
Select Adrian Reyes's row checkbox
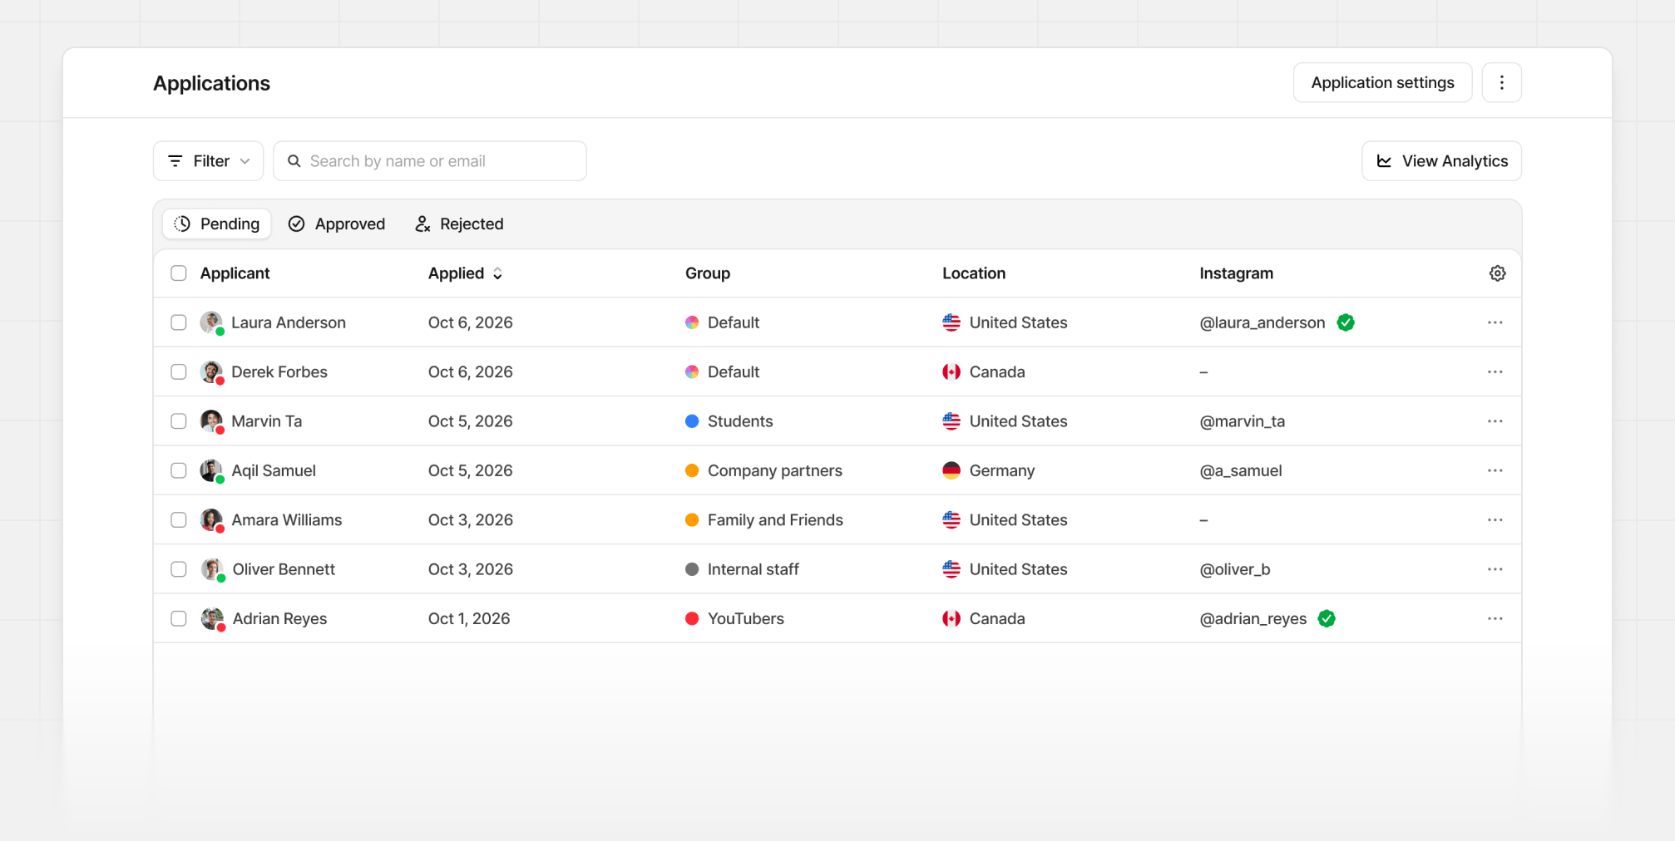coord(179,618)
